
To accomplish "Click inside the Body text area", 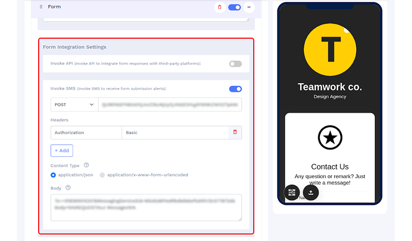I will [146, 207].
